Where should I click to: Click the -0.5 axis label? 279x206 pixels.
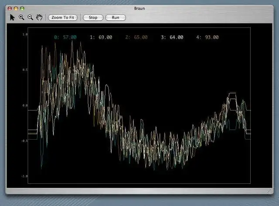click(x=24, y=141)
